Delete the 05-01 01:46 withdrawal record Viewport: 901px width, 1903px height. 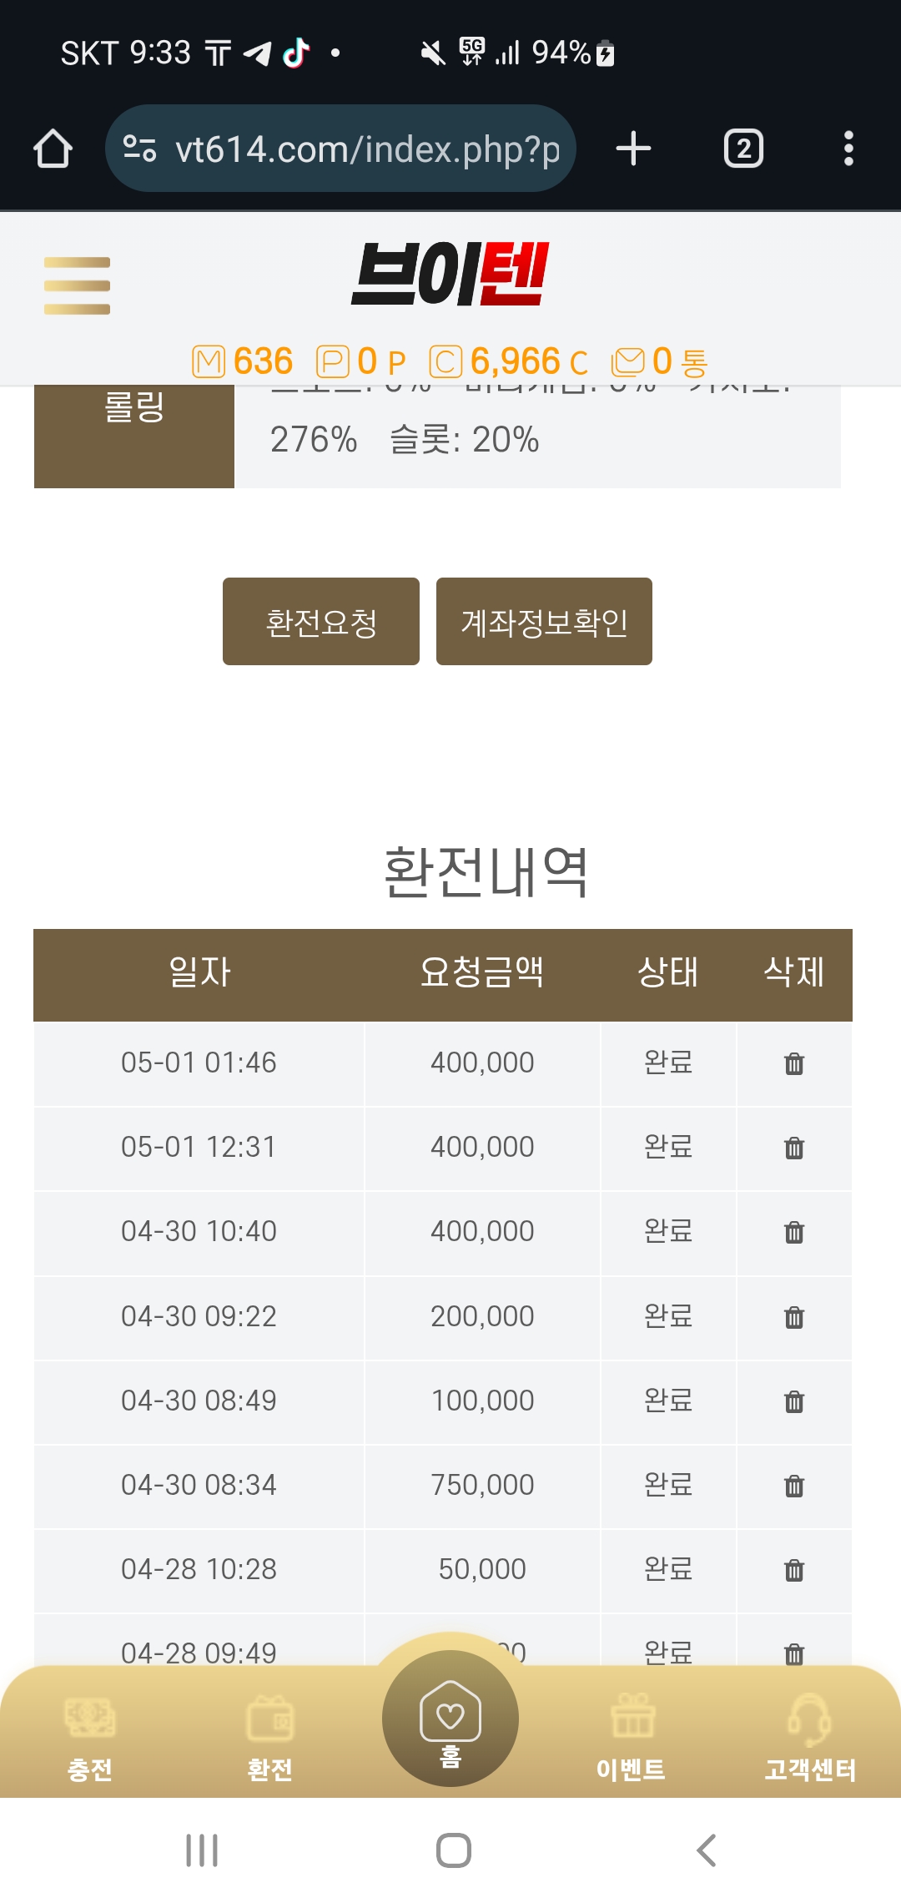793,1063
